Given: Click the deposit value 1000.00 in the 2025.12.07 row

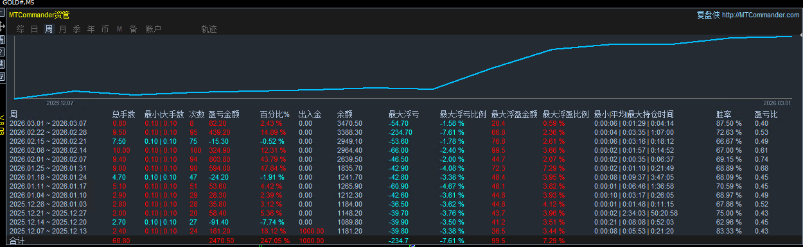Looking at the screenshot, I should click(x=311, y=231).
